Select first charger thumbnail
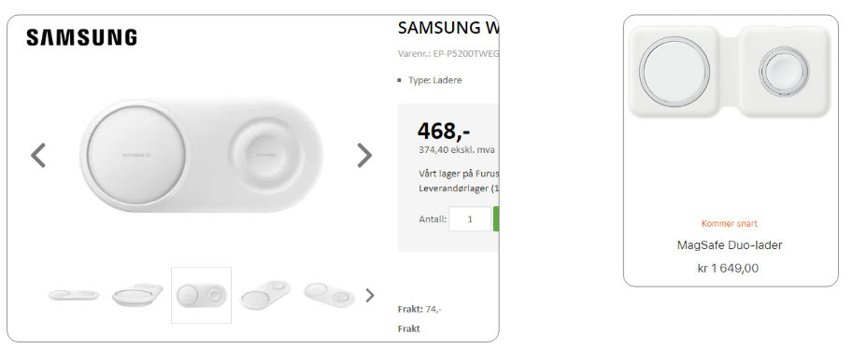 point(74,295)
